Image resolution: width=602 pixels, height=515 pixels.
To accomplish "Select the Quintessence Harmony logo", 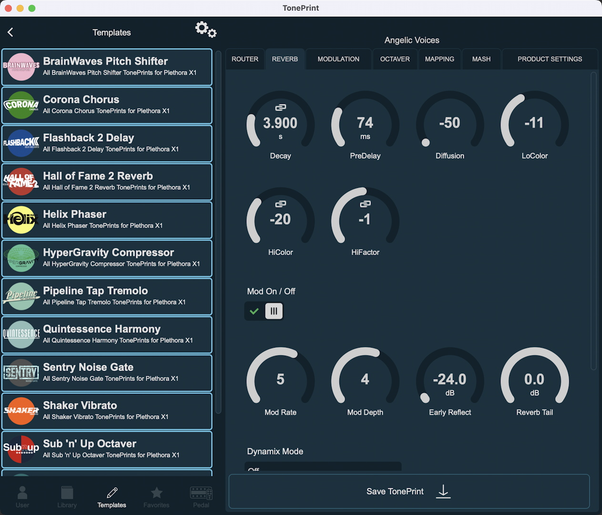I will 21,334.
